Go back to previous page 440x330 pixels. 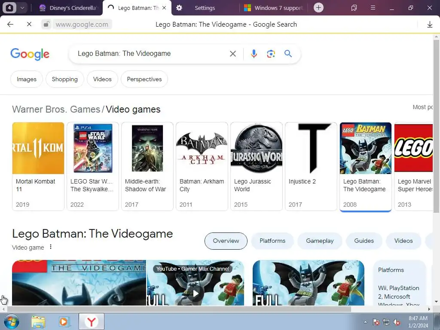(x=10, y=24)
